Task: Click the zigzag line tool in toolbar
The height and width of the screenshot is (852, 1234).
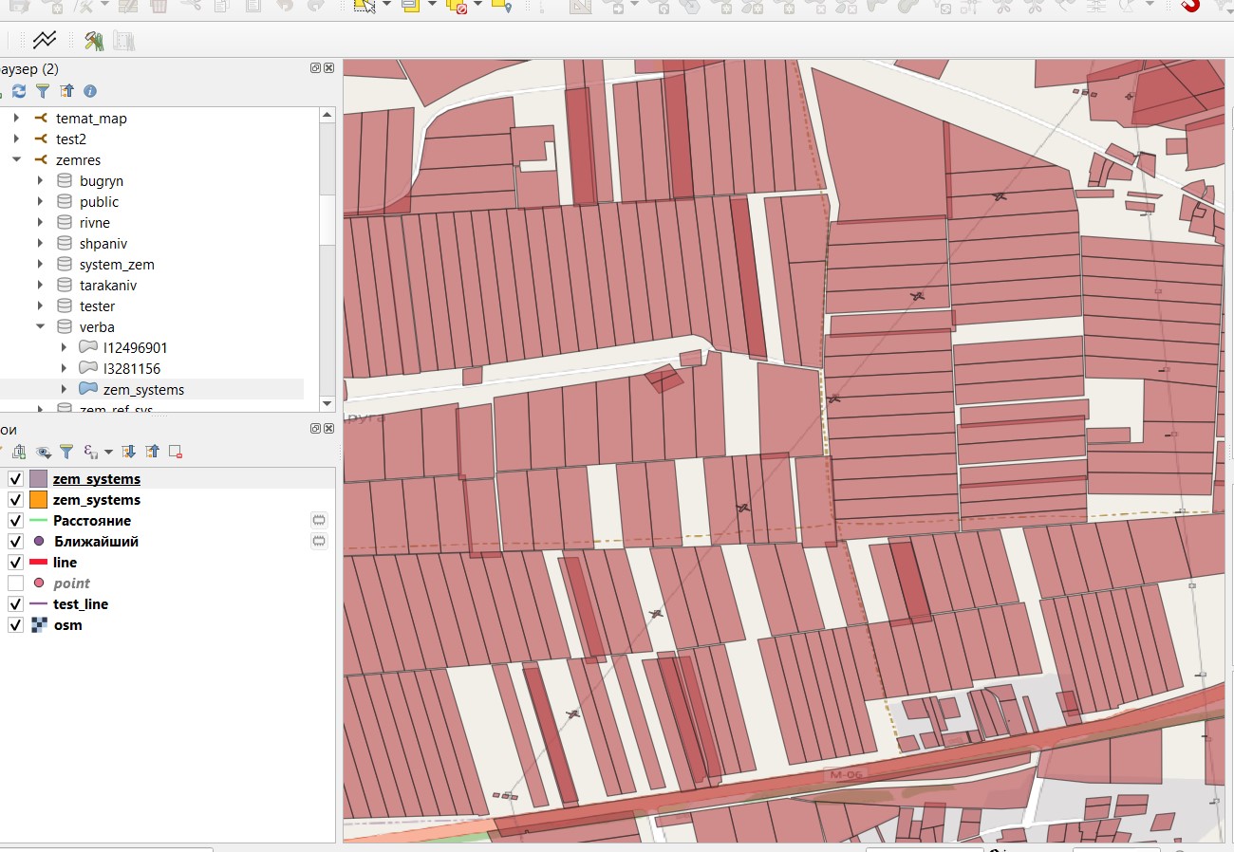Action: (44, 40)
